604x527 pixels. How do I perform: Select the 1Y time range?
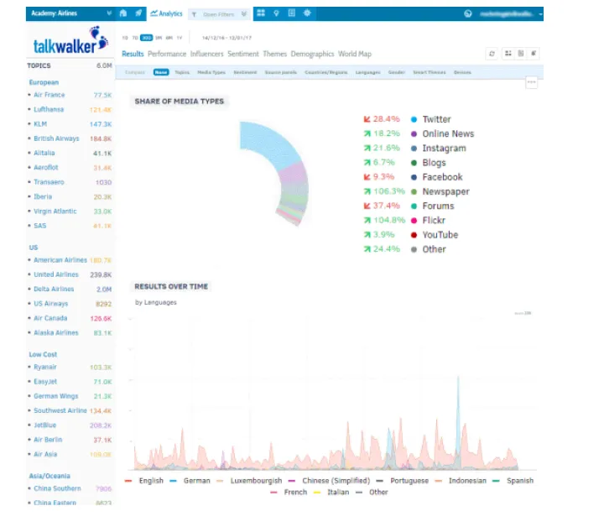[180, 38]
